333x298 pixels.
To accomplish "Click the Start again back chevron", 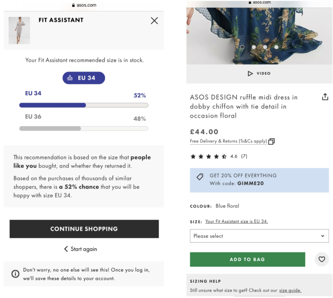I will tap(66, 249).
